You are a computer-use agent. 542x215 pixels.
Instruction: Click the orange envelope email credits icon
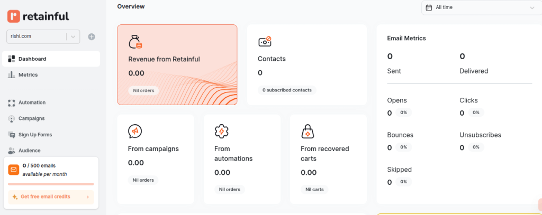point(13,170)
